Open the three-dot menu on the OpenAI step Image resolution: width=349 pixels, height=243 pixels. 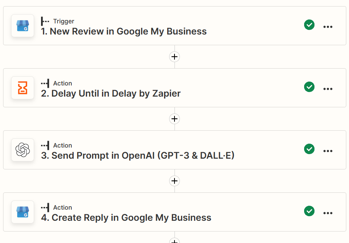[328, 150]
